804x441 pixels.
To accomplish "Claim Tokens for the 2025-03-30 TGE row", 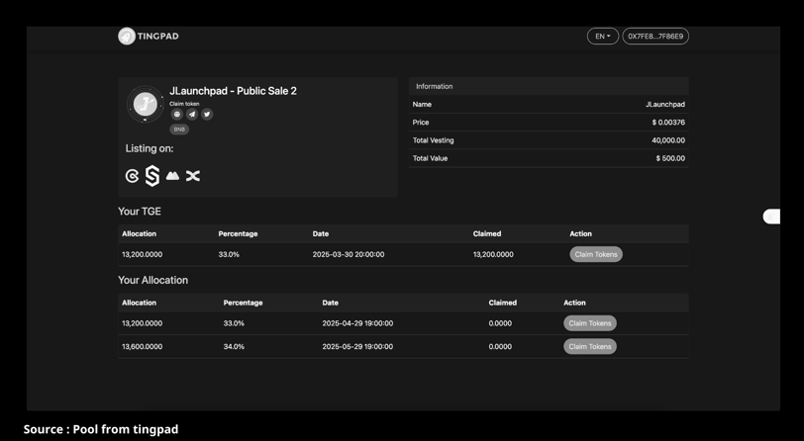I will [x=596, y=254].
